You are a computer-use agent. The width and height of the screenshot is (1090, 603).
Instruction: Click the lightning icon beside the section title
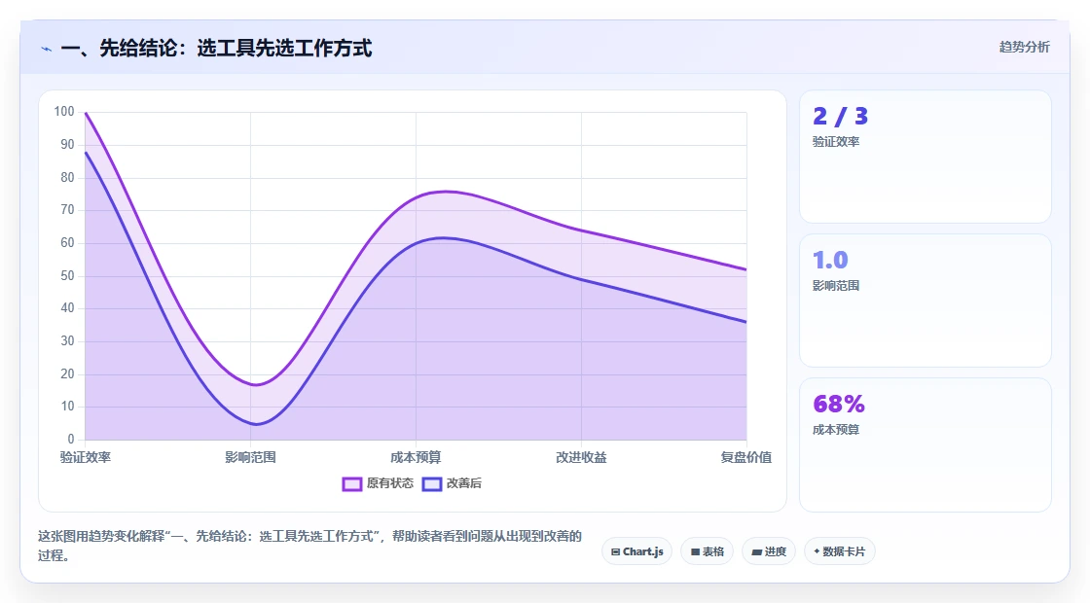pos(47,49)
